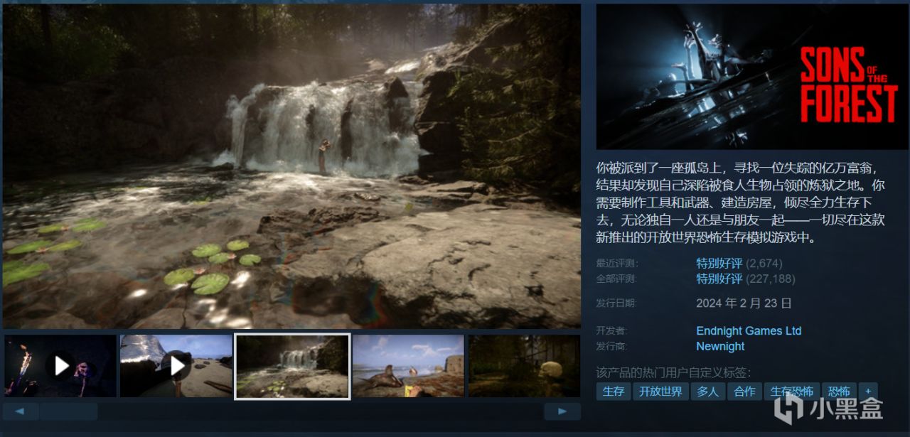
Task: Select the 生存 tag
Action: coord(613,392)
